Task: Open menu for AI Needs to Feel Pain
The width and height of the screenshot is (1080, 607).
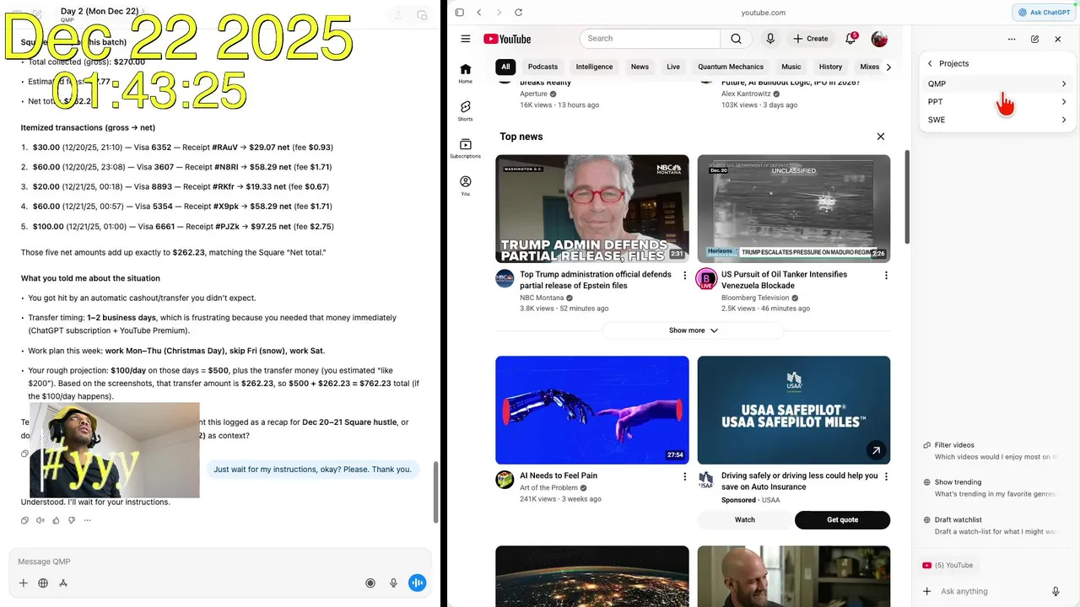Action: tap(684, 476)
